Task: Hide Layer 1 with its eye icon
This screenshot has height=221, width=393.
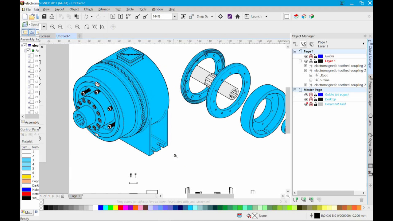Action: point(306,61)
